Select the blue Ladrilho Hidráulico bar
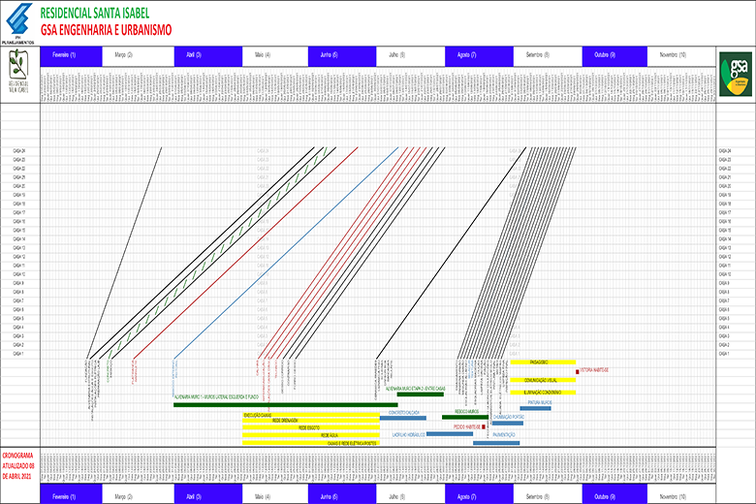The width and height of the screenshot is (756, 504). click(450, 434)
